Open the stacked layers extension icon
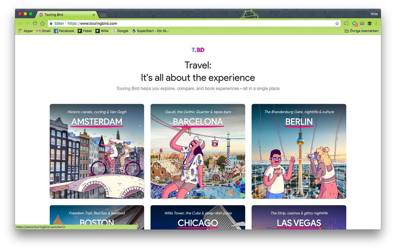The width and height of the screenshot is (396, 251). pyautogui.click(x=369, y=24)
